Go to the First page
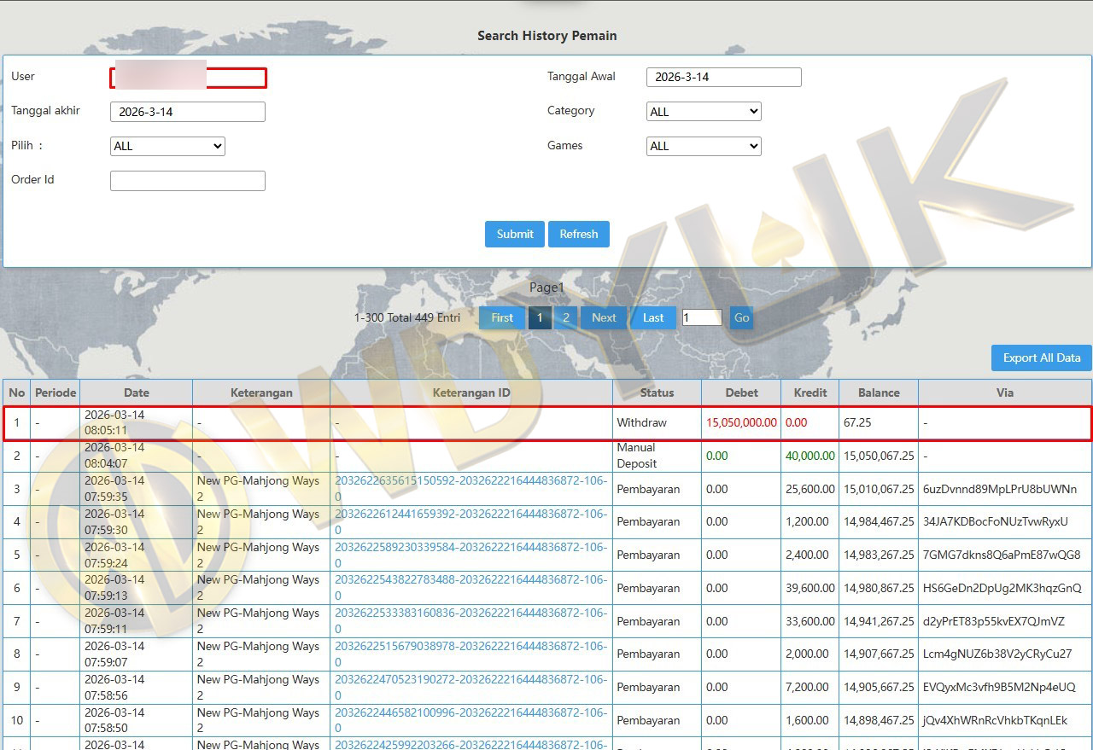 click(x=502, y=317)
